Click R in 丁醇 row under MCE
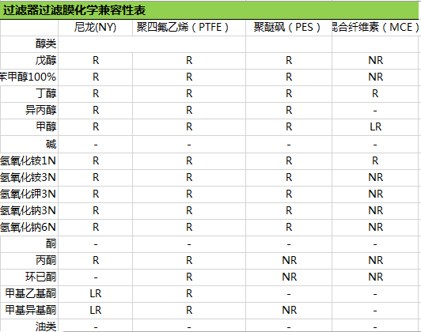Screen dimensions: 421x332 [375, 93]
